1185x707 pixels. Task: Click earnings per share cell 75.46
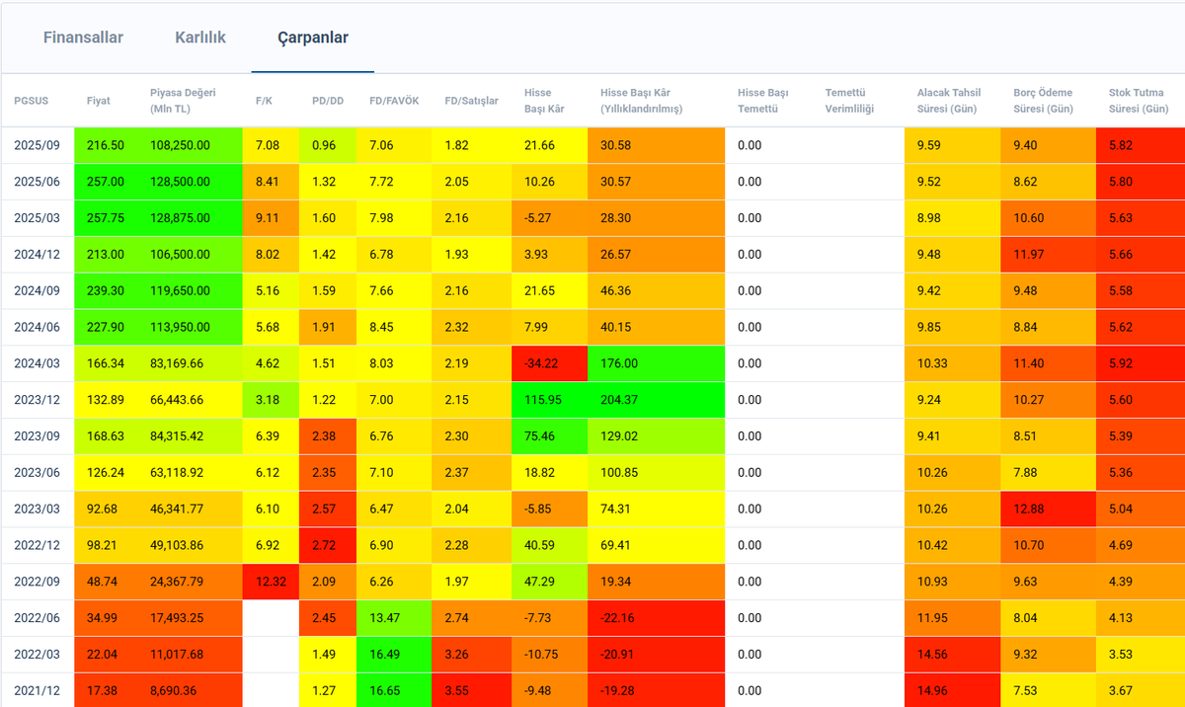[x=549, y=436]
